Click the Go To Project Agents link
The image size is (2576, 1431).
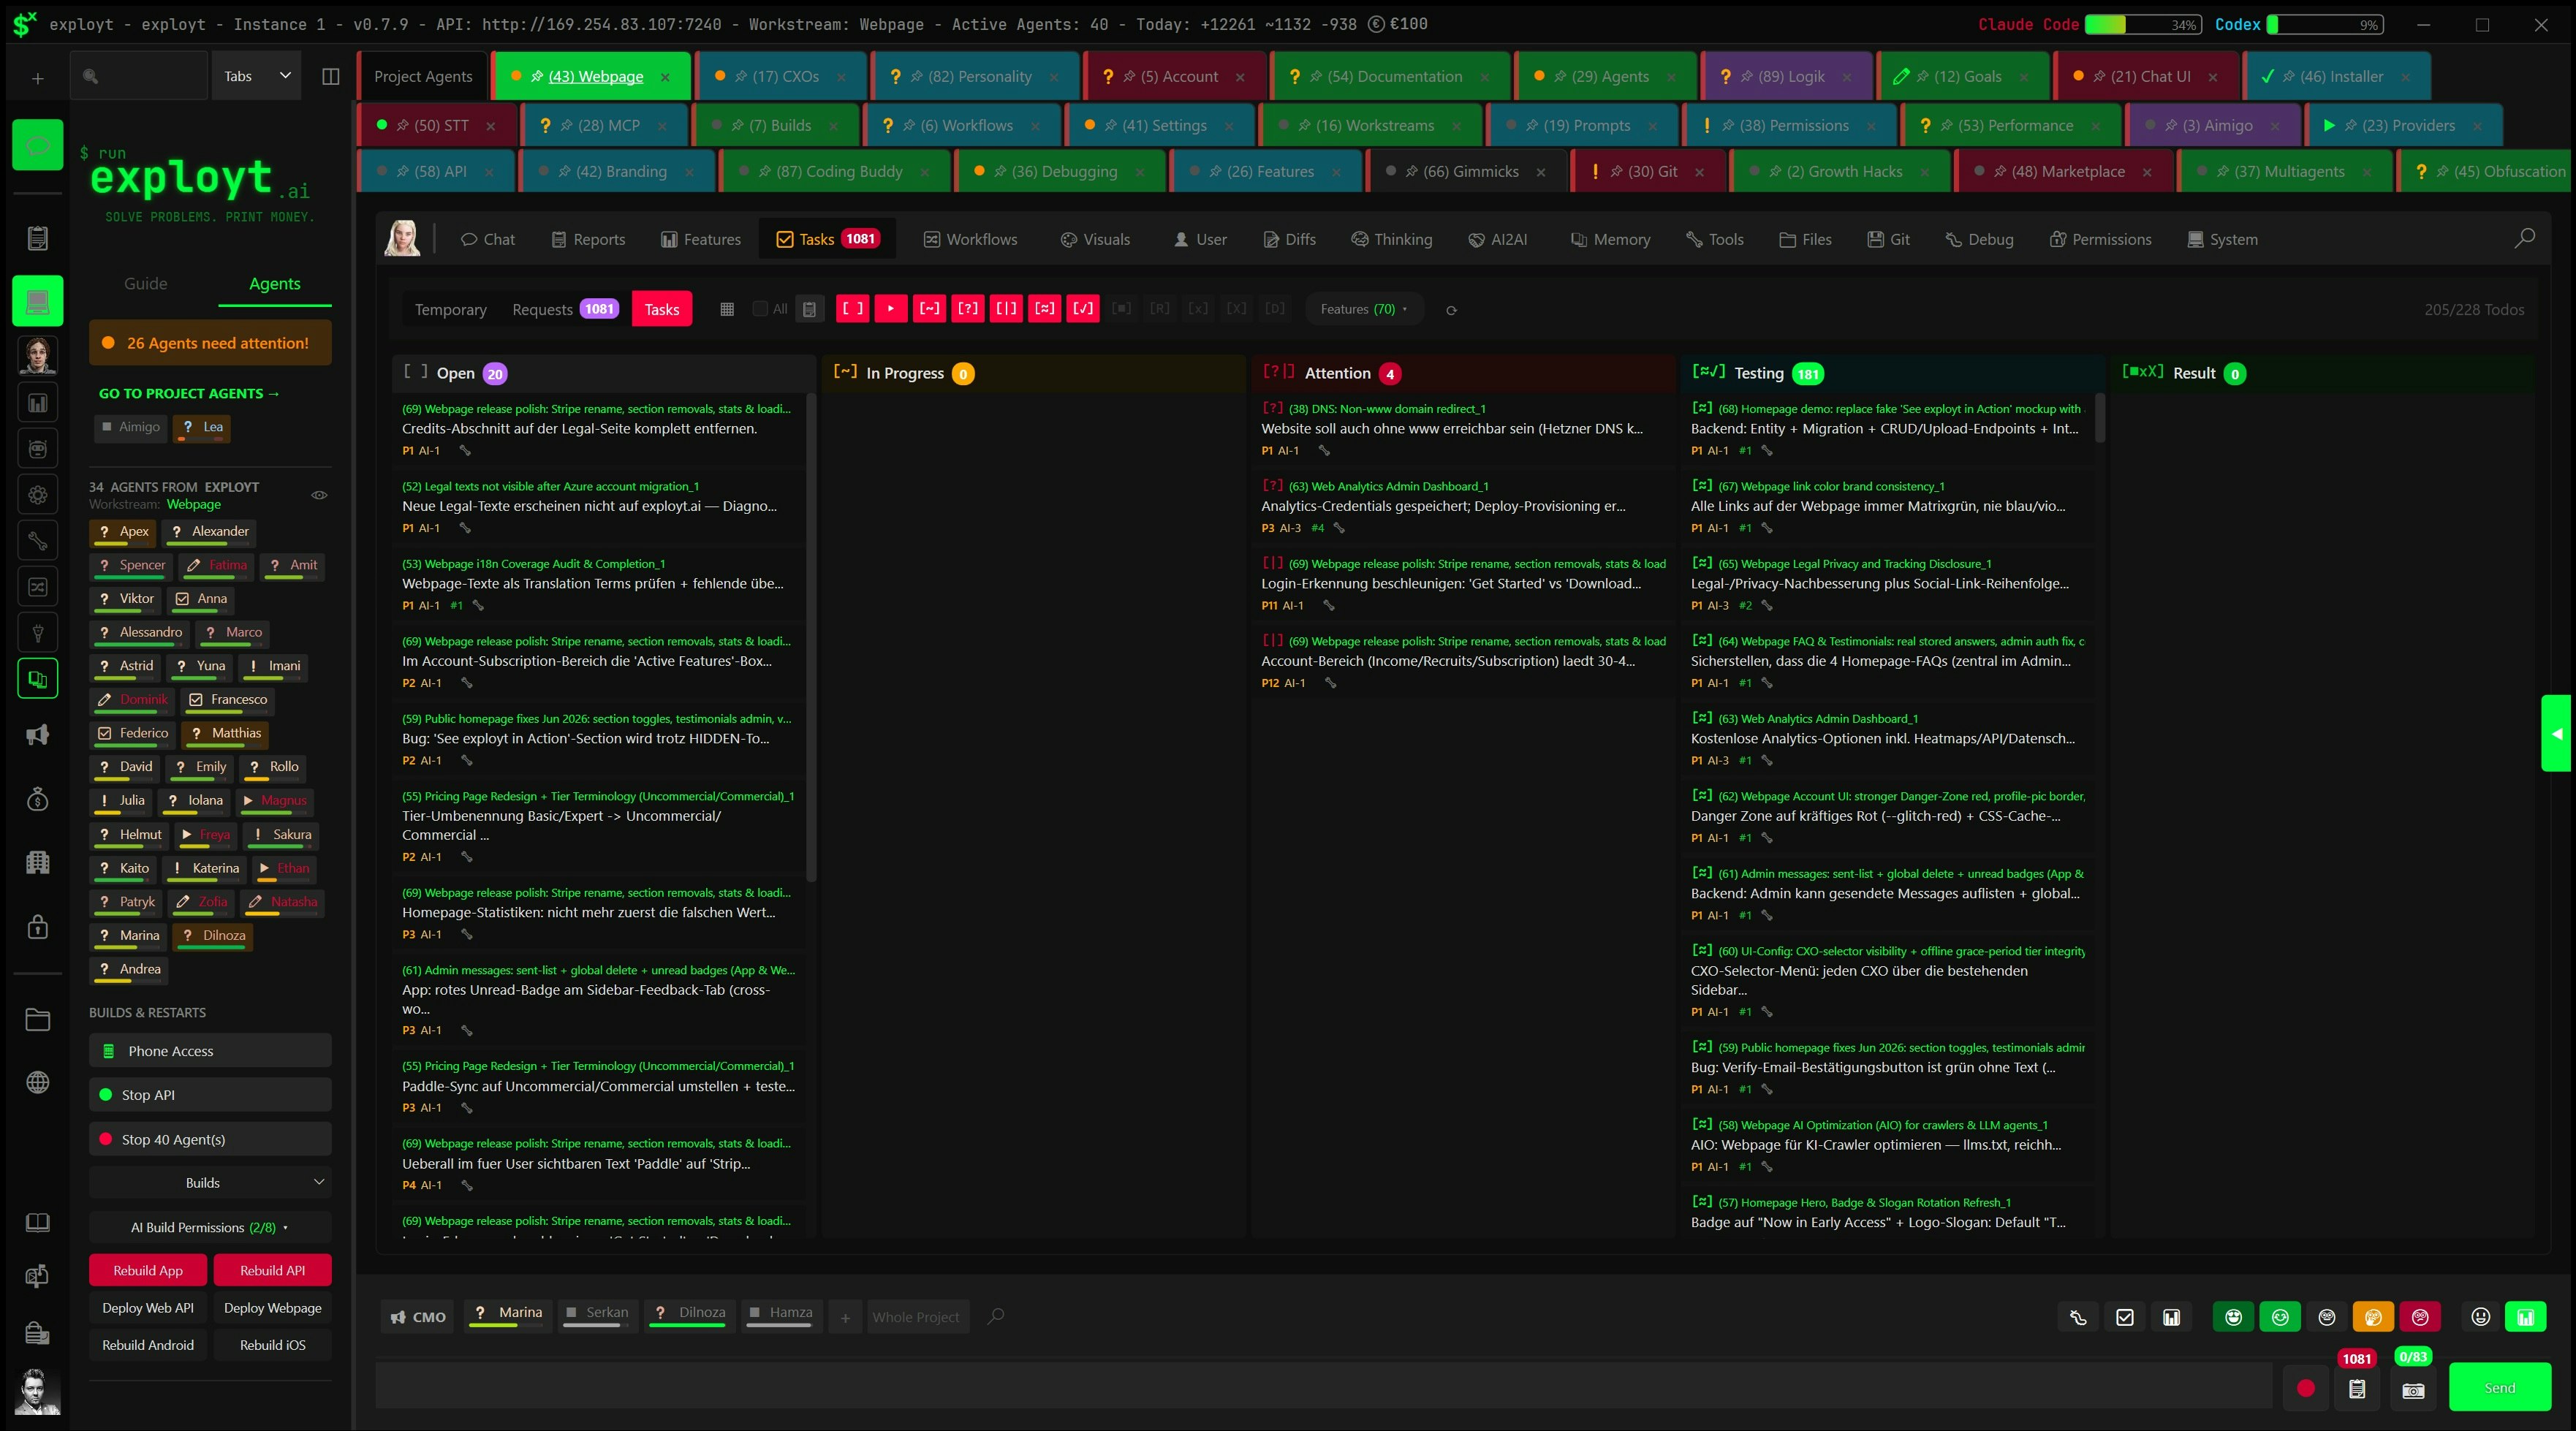(189, 394)
